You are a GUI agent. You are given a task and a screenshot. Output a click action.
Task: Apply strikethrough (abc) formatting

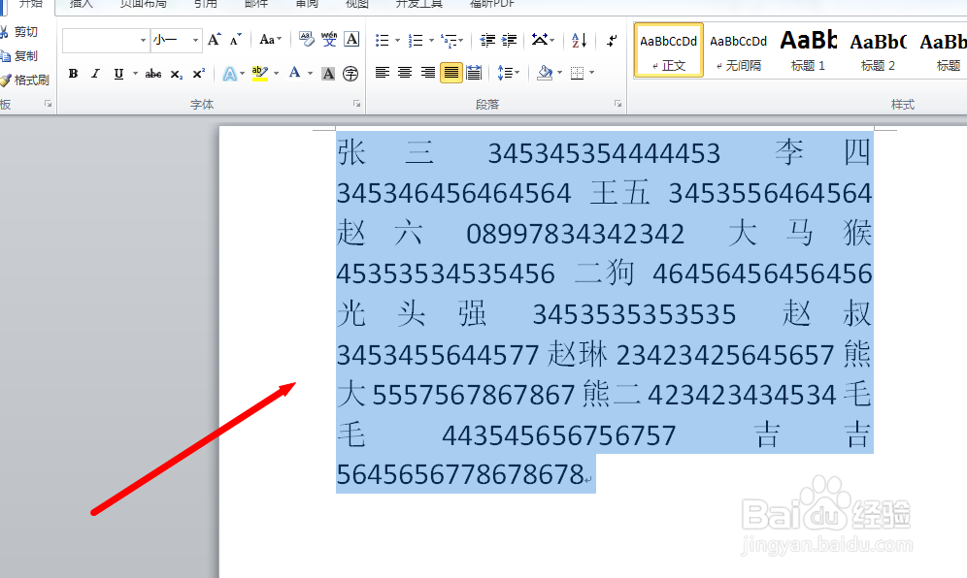[153, 74]
